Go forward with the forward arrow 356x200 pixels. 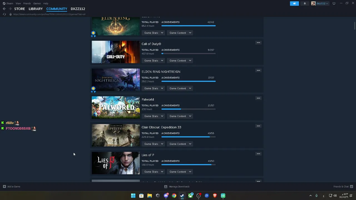tap(10, 9)
